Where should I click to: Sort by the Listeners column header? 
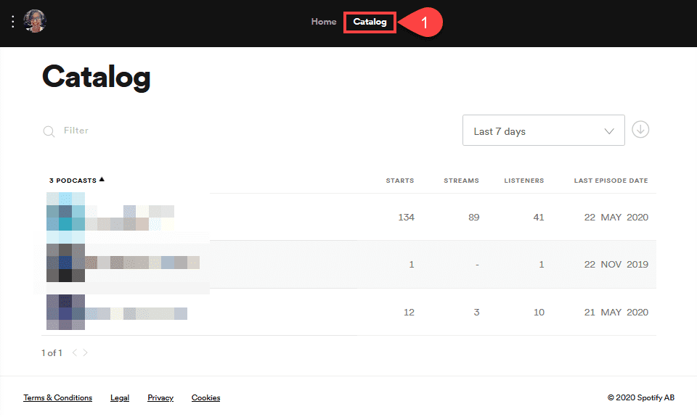tap(523, 181)
